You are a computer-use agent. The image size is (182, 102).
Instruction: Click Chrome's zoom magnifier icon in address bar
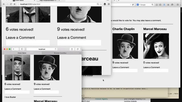(98, 4)
